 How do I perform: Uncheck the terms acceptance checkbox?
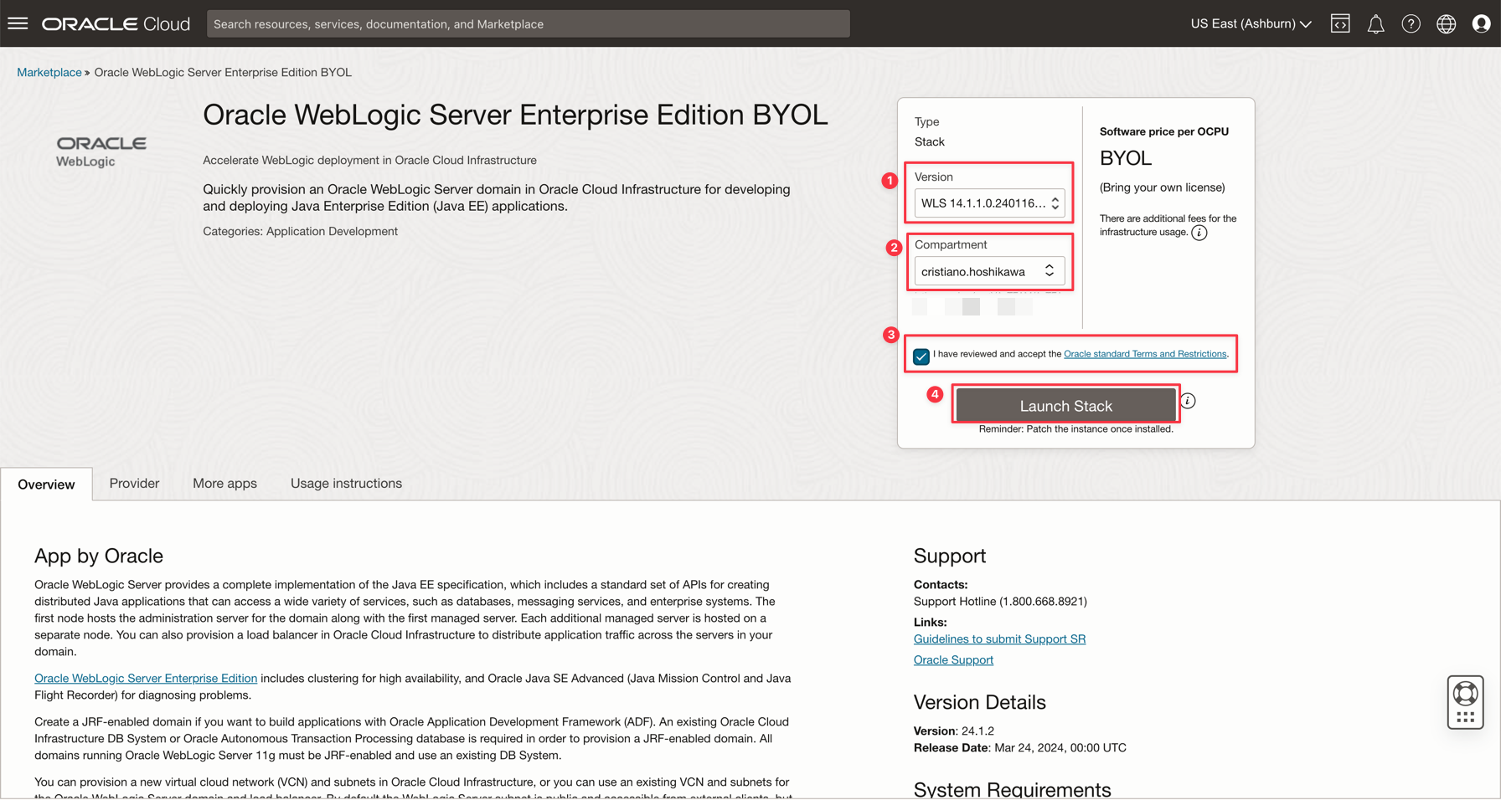pyautogui.click(x=921, y=356)
